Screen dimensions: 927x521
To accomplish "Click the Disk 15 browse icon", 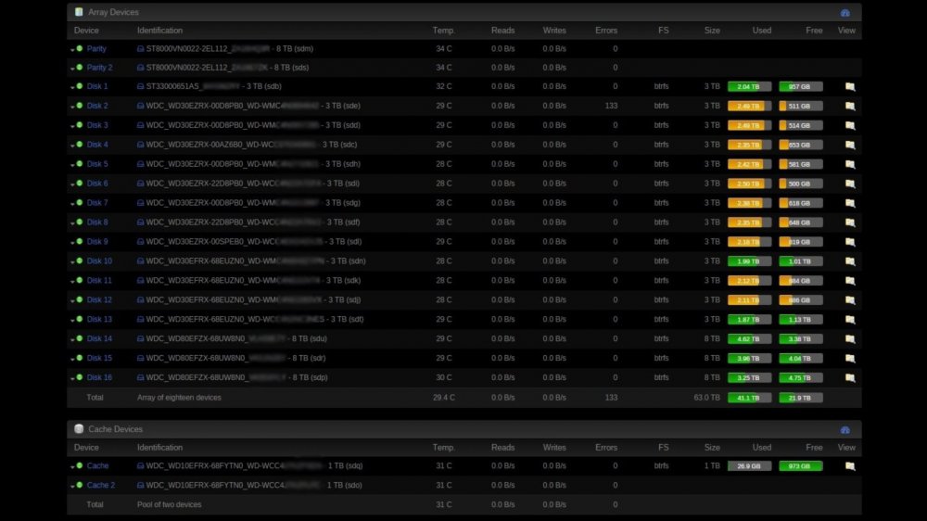I will [x=849, y=359].
